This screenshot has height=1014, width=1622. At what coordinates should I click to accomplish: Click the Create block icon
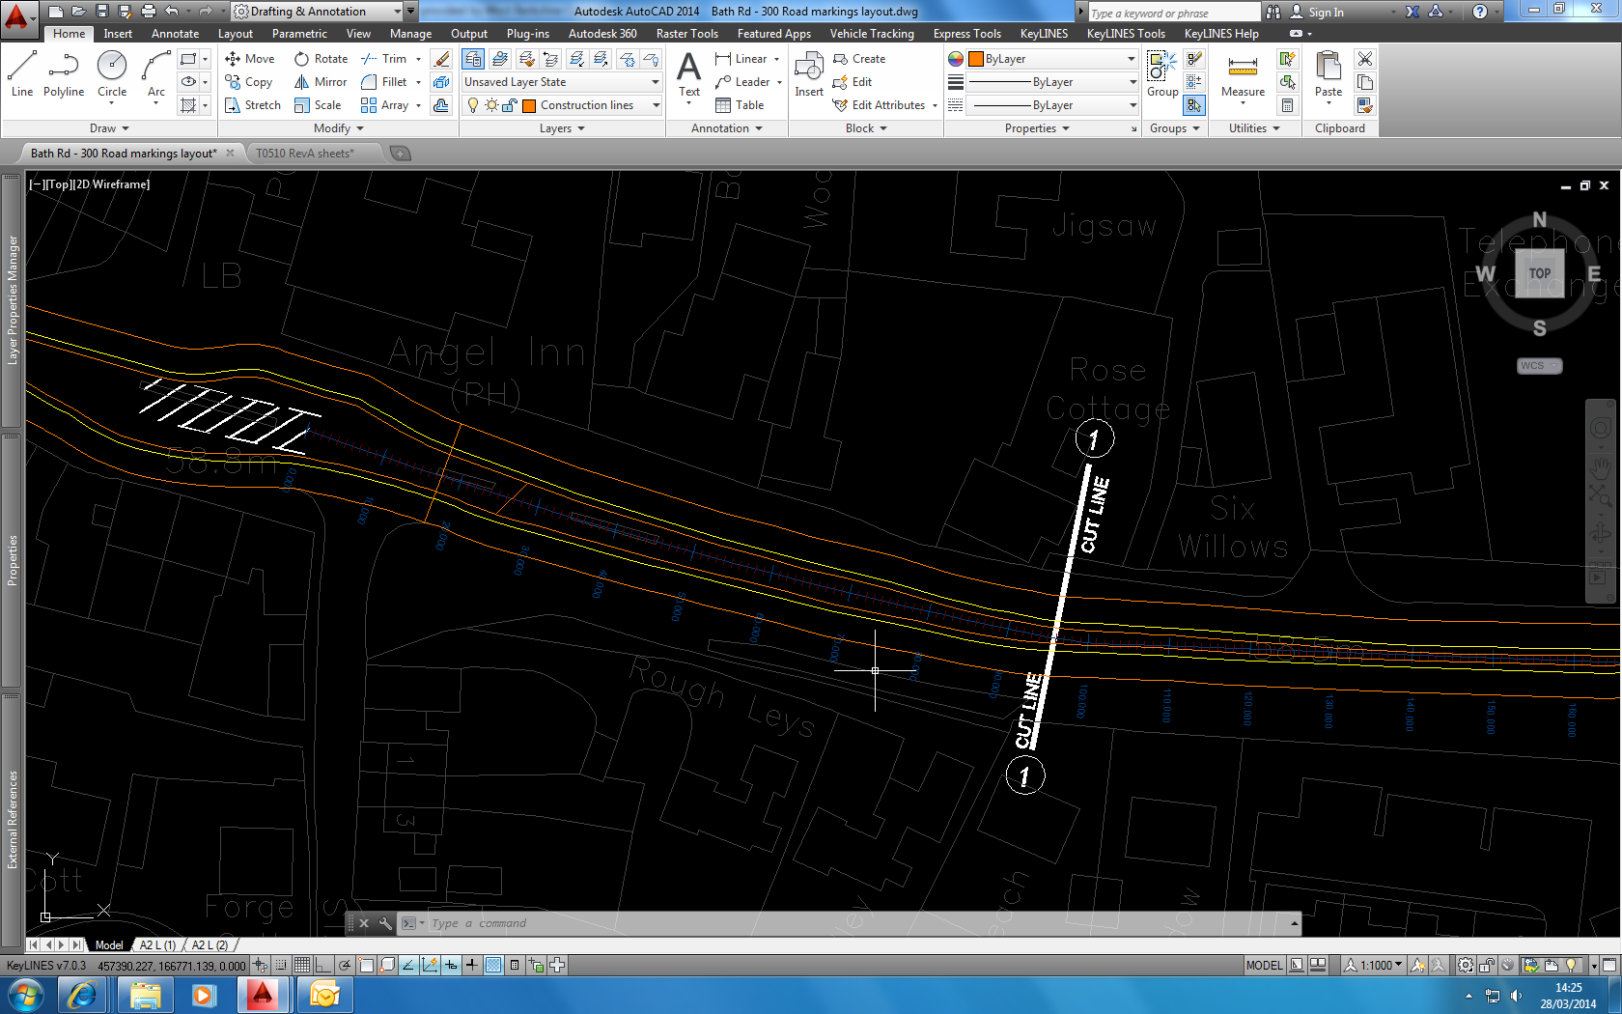click(x=859, y=59)
